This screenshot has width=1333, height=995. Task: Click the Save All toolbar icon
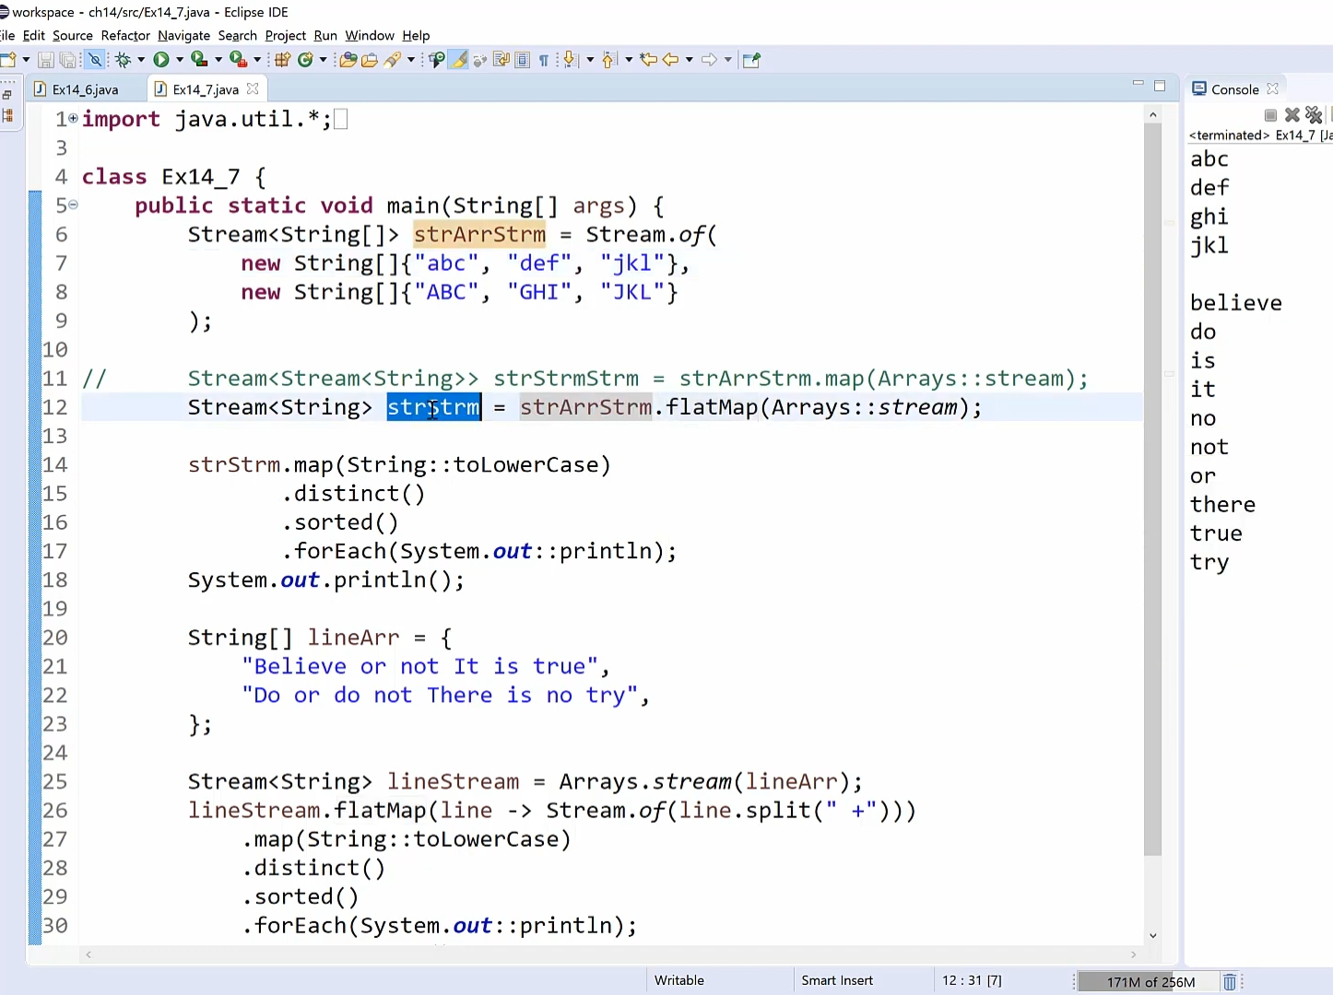click(67, 60)
